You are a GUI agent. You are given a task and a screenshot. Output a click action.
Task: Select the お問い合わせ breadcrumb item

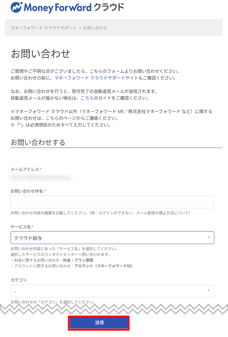pyautogui.click(x=95, y=28)
